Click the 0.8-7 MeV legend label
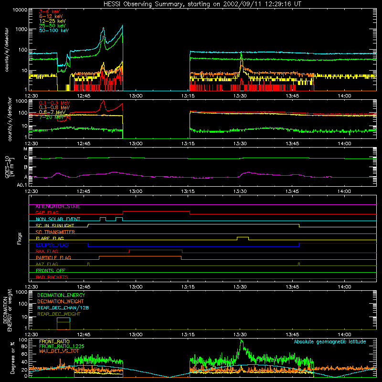 click(52, 112)
